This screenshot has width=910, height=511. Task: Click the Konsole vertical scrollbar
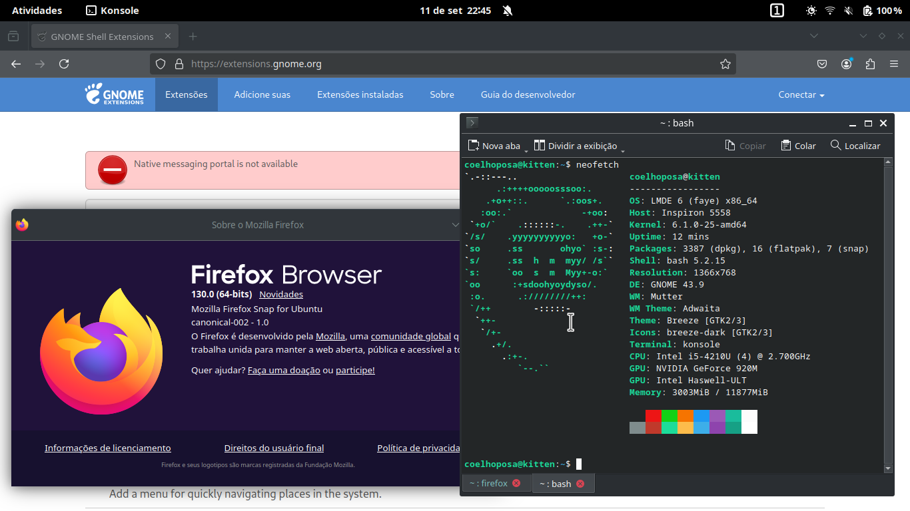pyautogui.click(x=887, y=313)
